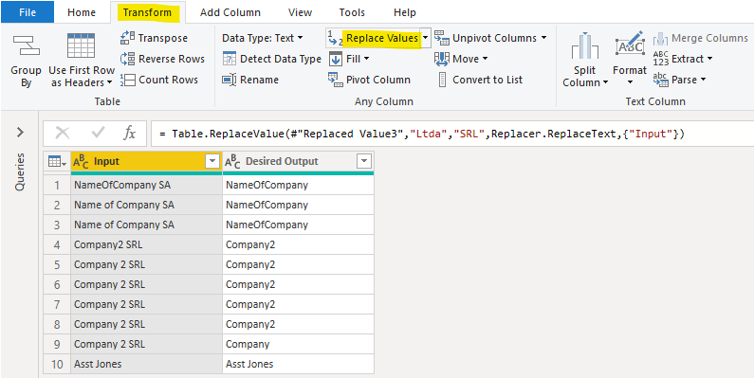Click the Transpose table button

[x=154, y=38]
